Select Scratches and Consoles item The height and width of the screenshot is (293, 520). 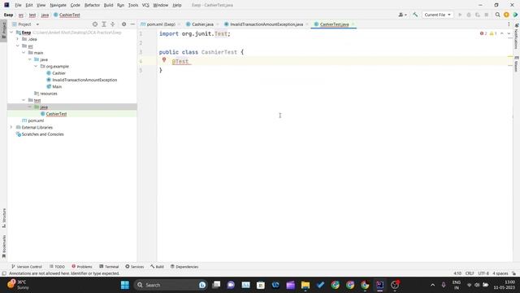(42, 134)
